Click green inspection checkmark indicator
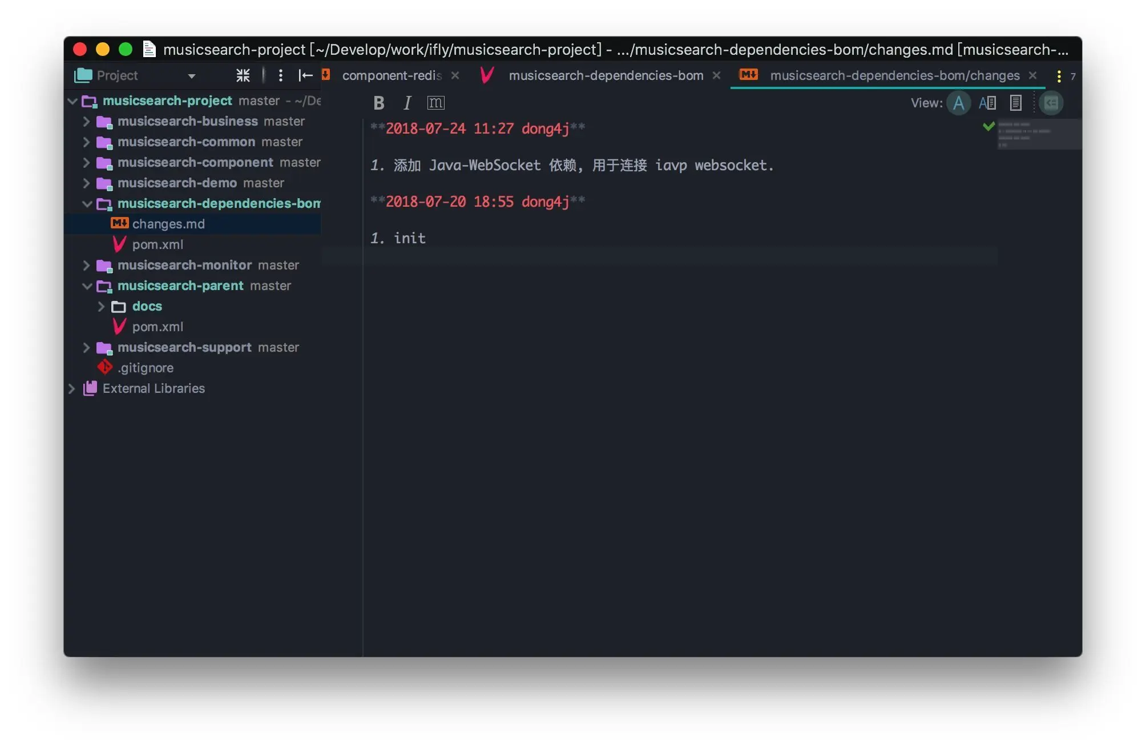This screenshot has width=1146, height=748. [988, 126]
